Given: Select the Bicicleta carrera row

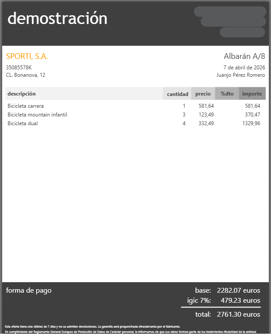Looking at the screenshot, I should click(135, 106).
